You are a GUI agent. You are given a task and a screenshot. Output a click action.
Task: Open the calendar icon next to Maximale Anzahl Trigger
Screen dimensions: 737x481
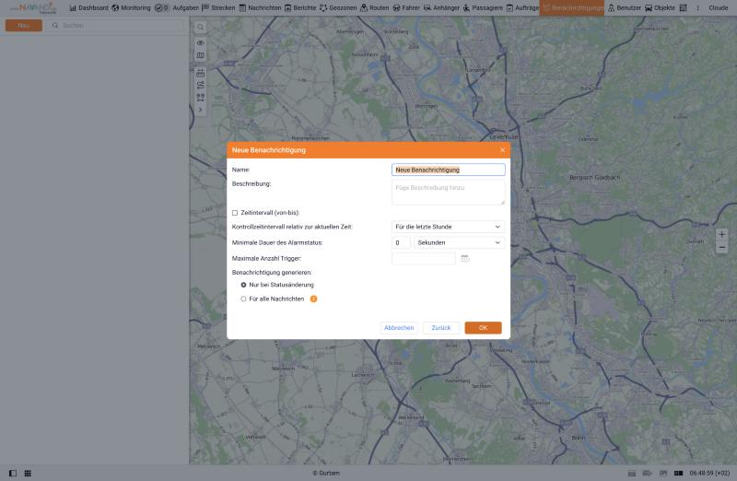point(465,259)
